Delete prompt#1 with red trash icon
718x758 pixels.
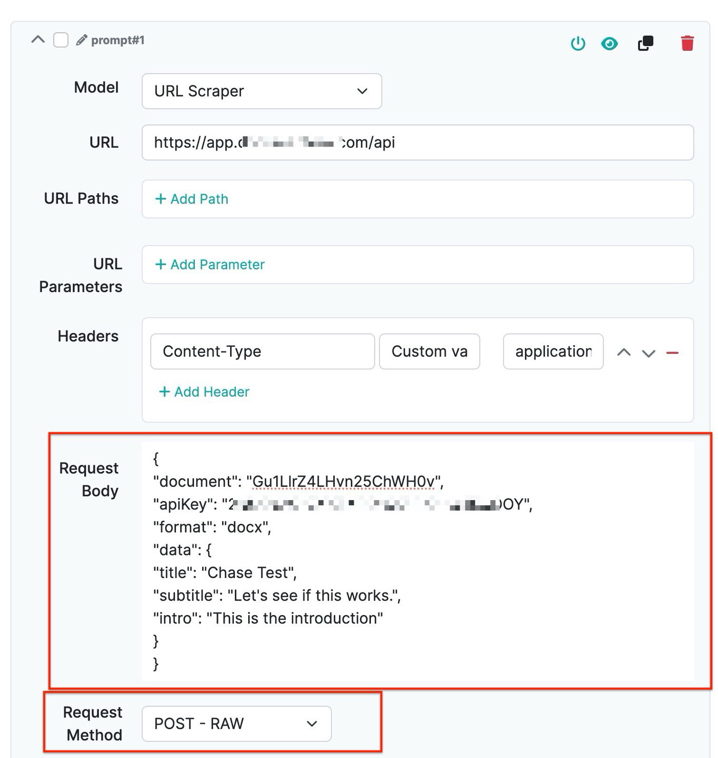coord(687,44)
